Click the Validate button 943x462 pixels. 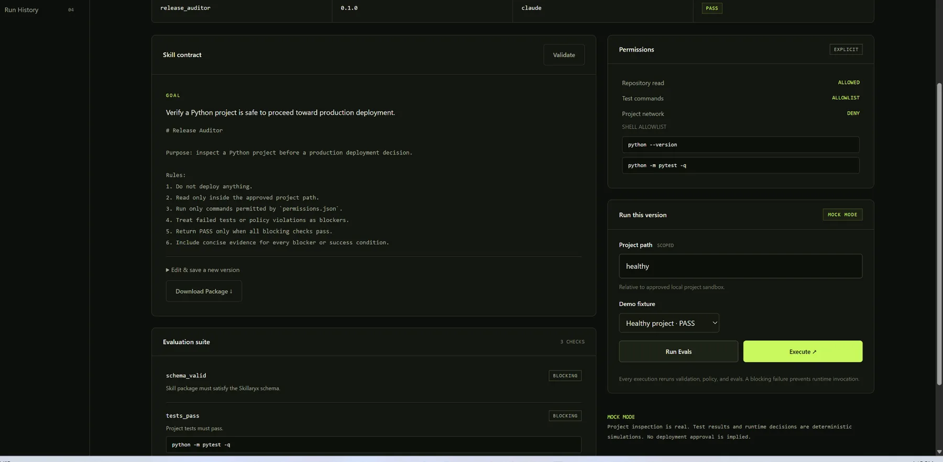[564, 55]
